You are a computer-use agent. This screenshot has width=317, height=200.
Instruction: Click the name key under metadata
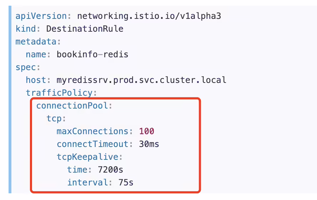[x=36, y=54]
